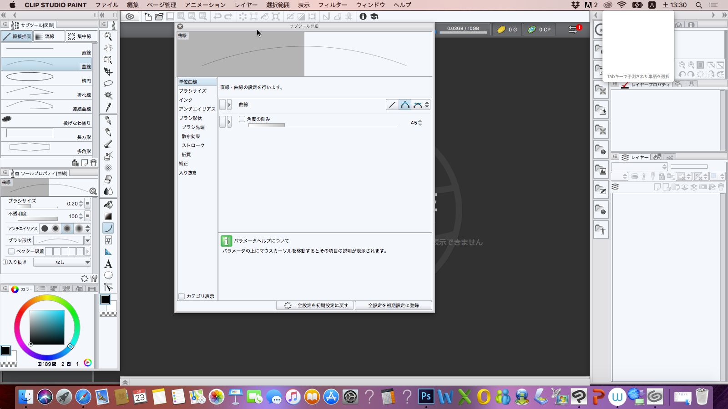Image resolution: width=728 pixels, height=409 pixels.
Task: Expand the 曲線 row arrow in dialog
Action: pos(229,105)
